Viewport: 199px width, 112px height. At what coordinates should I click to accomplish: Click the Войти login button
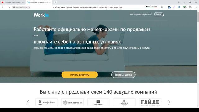(159, 14)
